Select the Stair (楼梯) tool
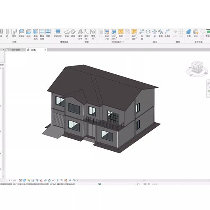The image size is (210, 210). click(x=73, y=33)
